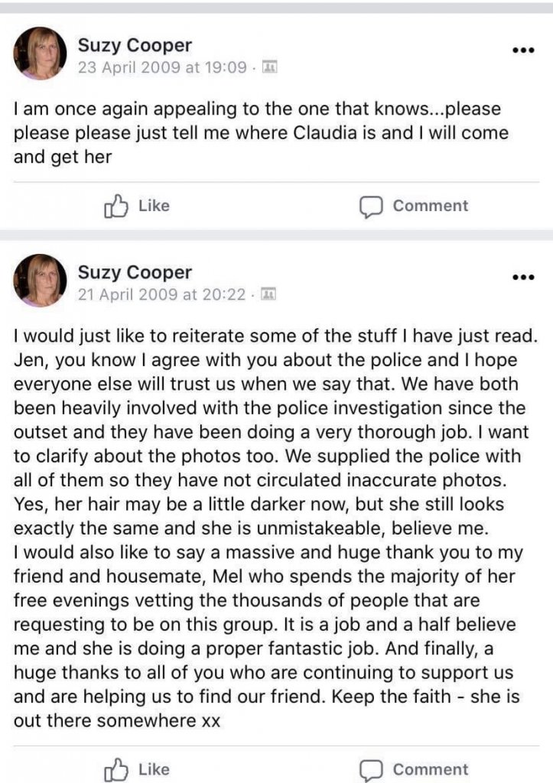Click audience icon beside the 19:09 timestamp
Image resolution: width=553 pixels, height=783 pixels.
coord(268,67)
